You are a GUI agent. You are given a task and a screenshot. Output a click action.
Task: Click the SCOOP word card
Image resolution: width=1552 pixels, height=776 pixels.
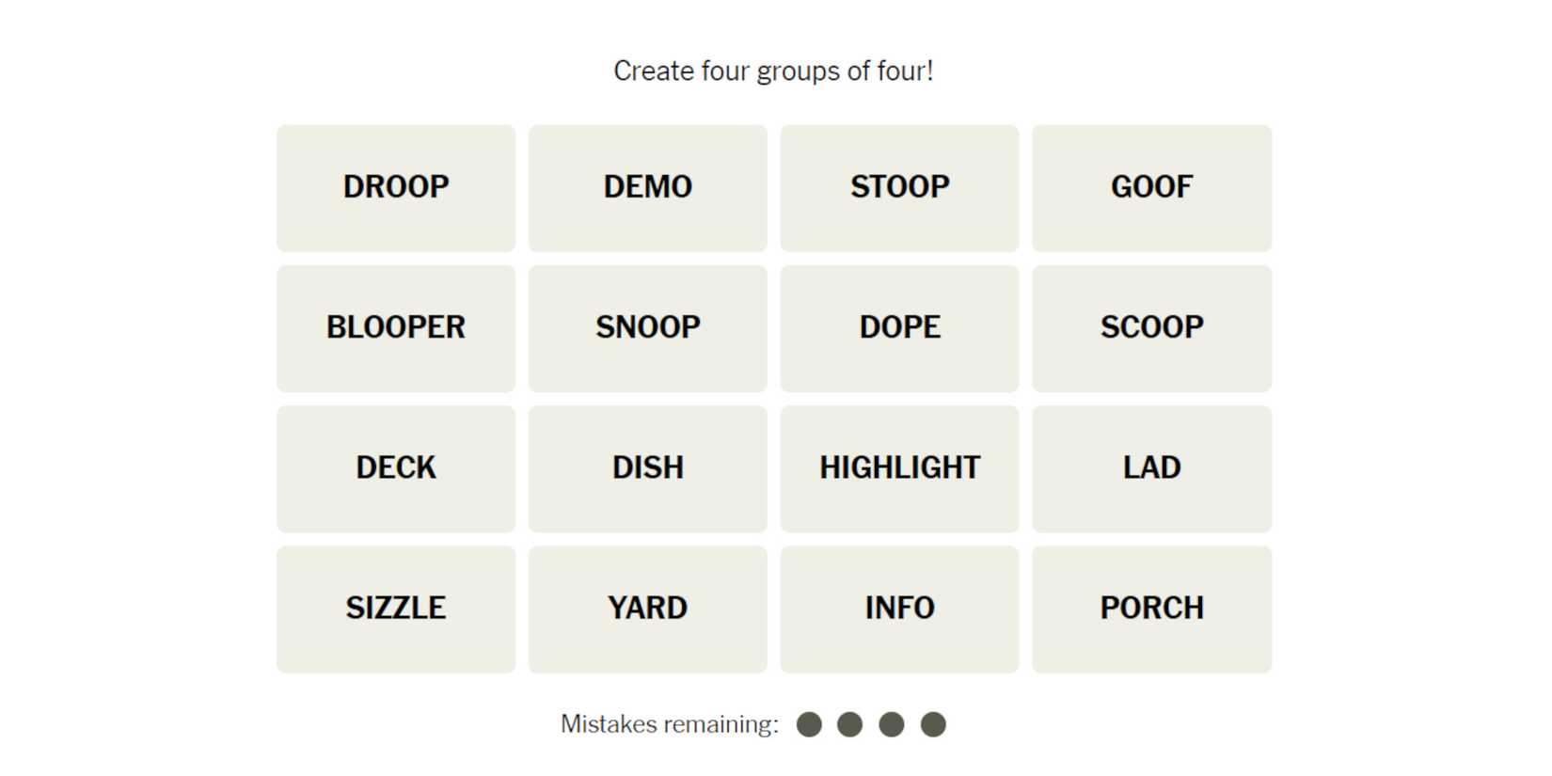pos(1151,328)
